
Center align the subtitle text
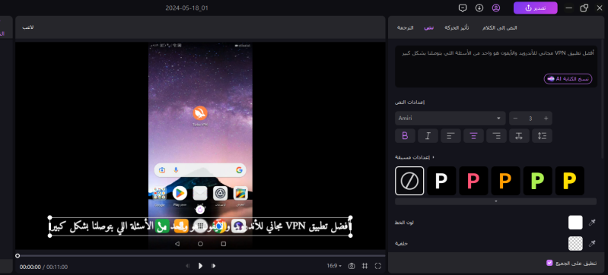473,136
